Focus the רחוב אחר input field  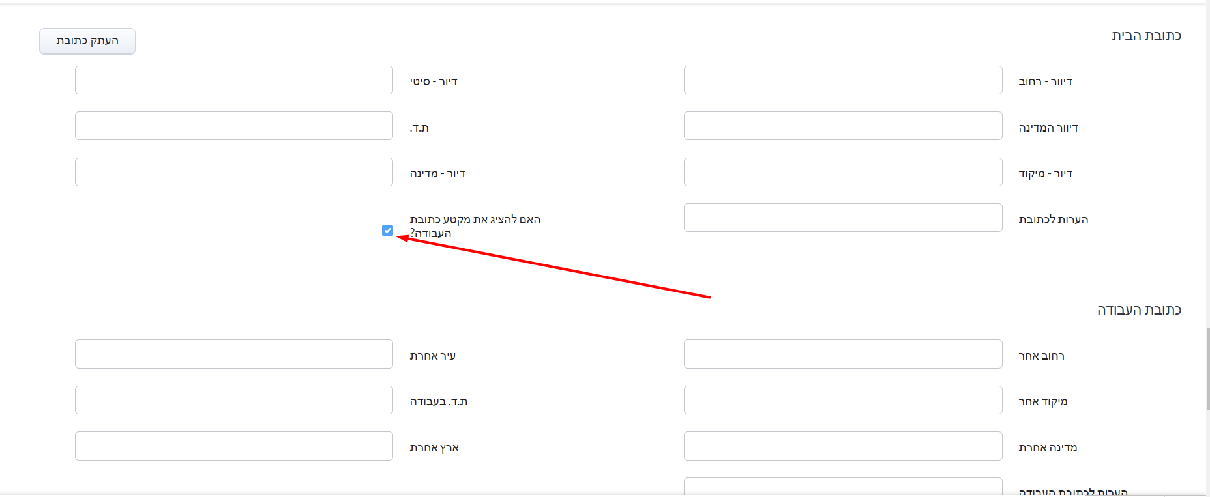tap(843, 354)
